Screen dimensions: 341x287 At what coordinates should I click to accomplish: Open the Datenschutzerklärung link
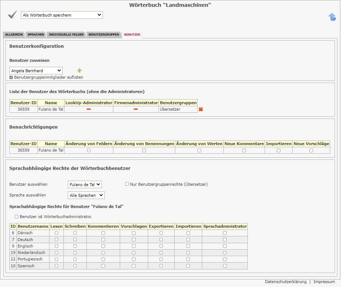[x=286, y=282]
